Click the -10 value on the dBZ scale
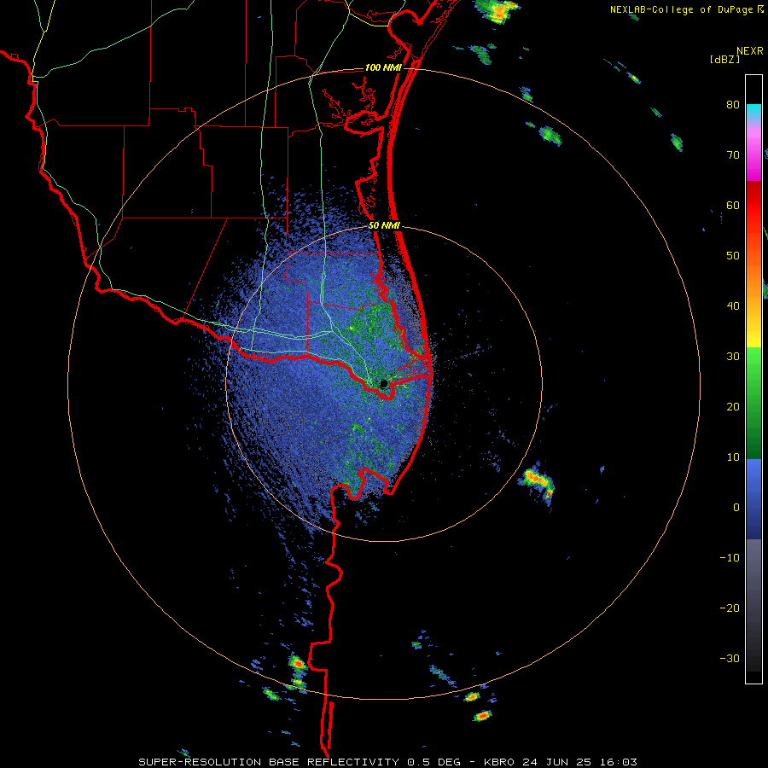768x768 pixels. click(730, 558)
